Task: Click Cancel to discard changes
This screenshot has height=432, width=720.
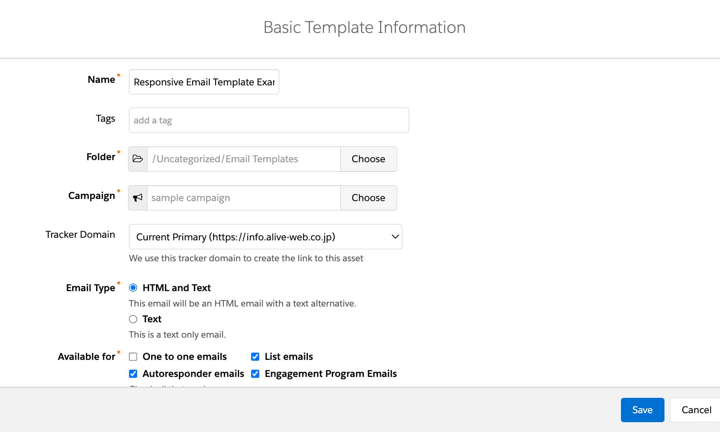Action: [697, 410]
